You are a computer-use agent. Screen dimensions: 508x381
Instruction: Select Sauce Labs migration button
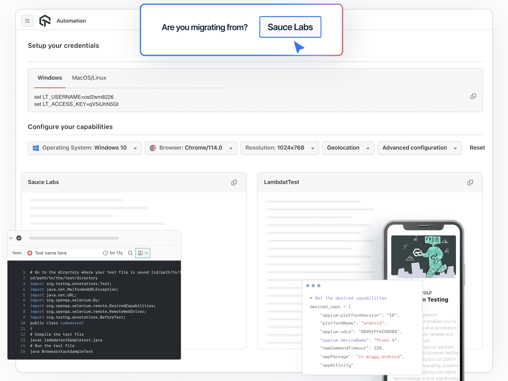click(x=290, y=27)
